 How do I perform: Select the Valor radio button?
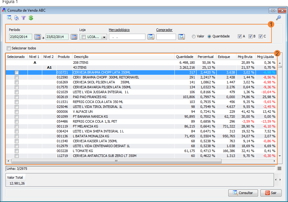tap(194, 36)
